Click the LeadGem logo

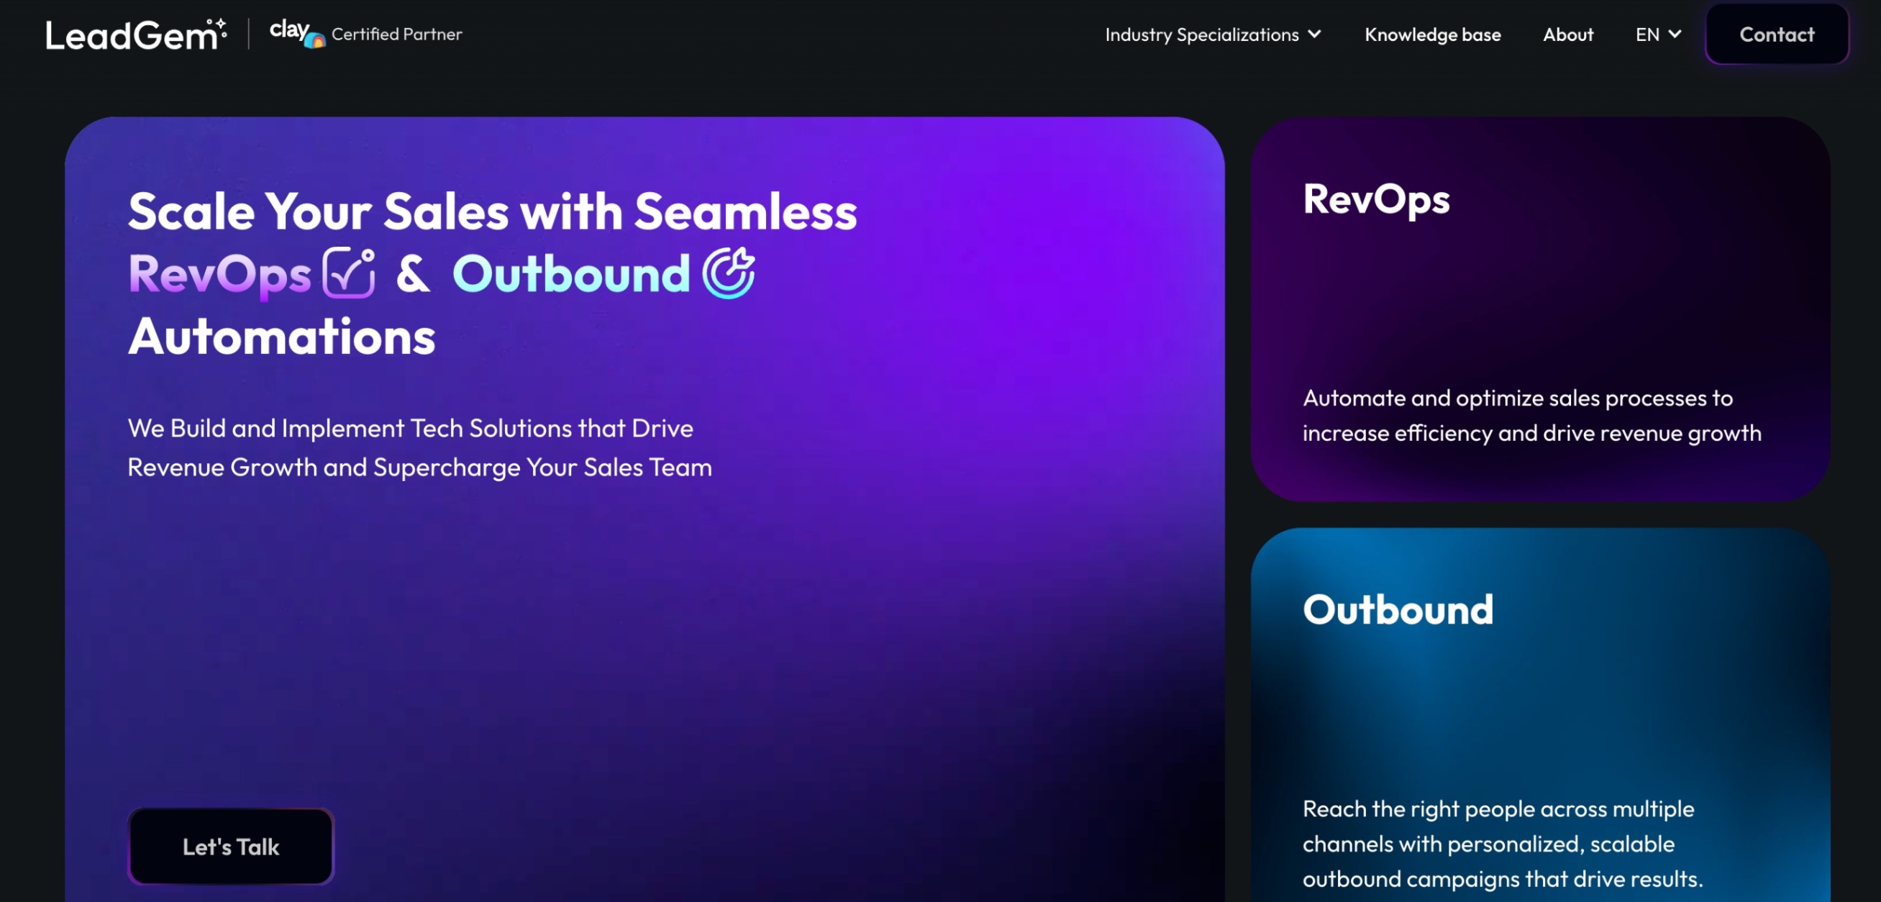135,33
